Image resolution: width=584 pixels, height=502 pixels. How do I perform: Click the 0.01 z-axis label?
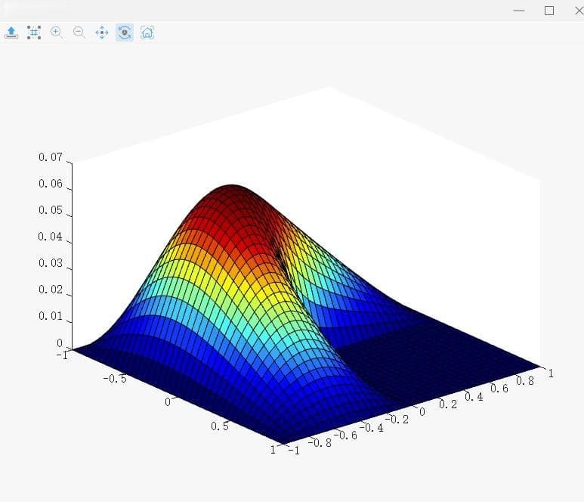coord(51,316)
